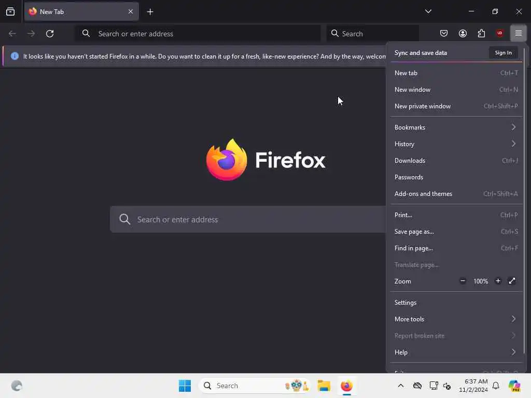Click the address bar in the toolbar
Viewport: 531px width, 398px height.
point(198,34)
